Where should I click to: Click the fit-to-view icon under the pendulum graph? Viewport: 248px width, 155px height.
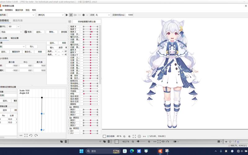[26, 135]
